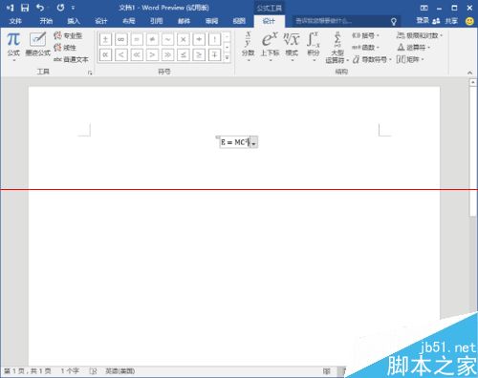Insert the factorial ! symbol
Viewport: 478px width, 378px height.
[214, 39]
